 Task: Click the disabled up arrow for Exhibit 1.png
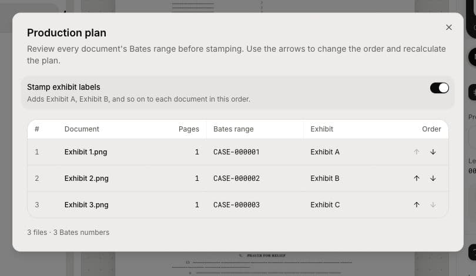click(417, 152)
